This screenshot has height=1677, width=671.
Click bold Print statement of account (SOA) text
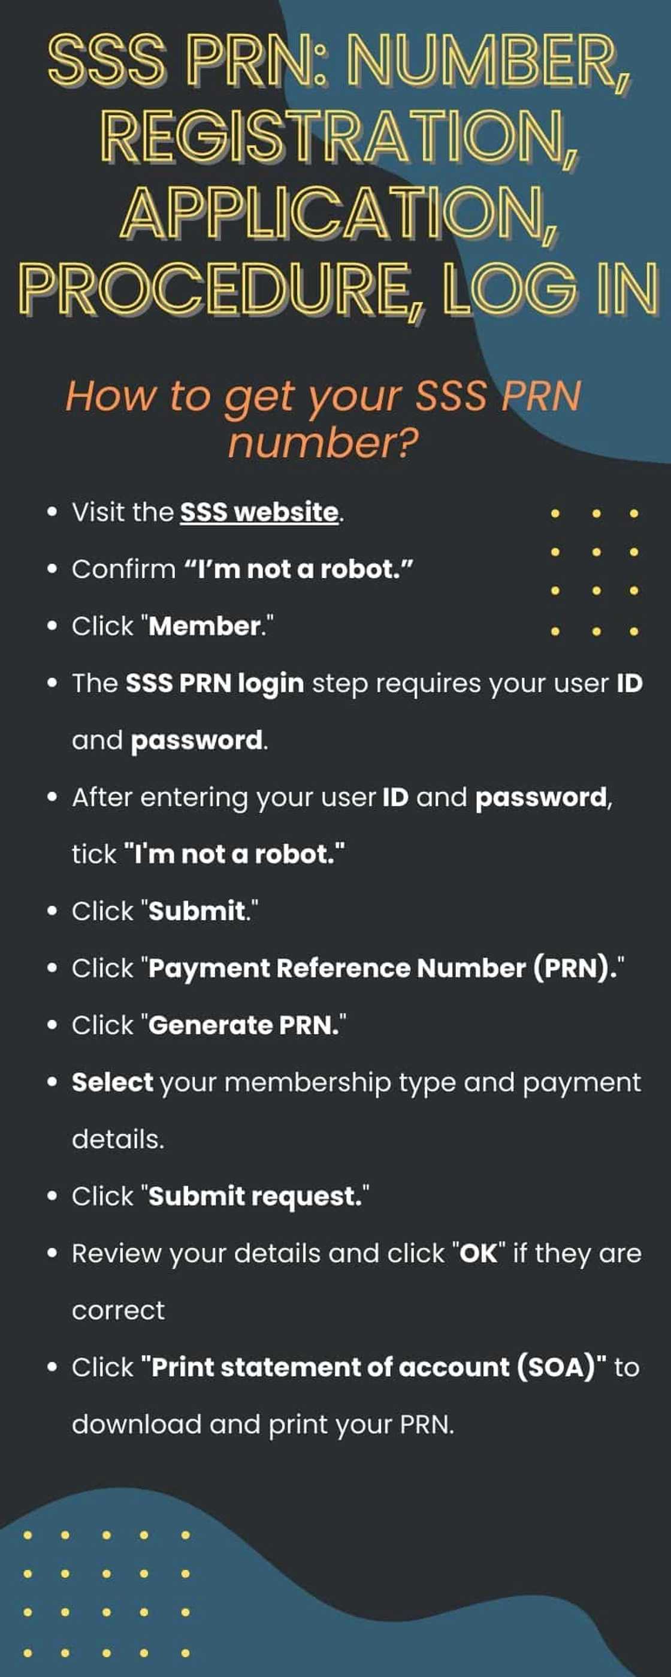tap(373, 1367)
